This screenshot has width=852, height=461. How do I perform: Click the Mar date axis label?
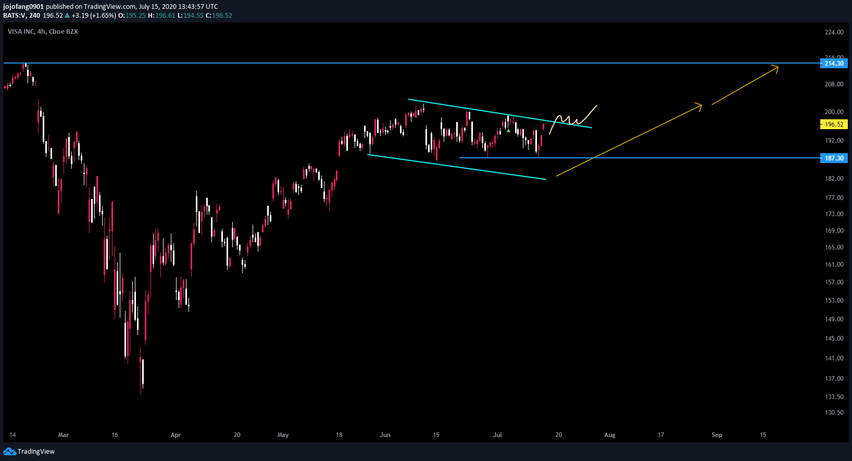[64, 435]
